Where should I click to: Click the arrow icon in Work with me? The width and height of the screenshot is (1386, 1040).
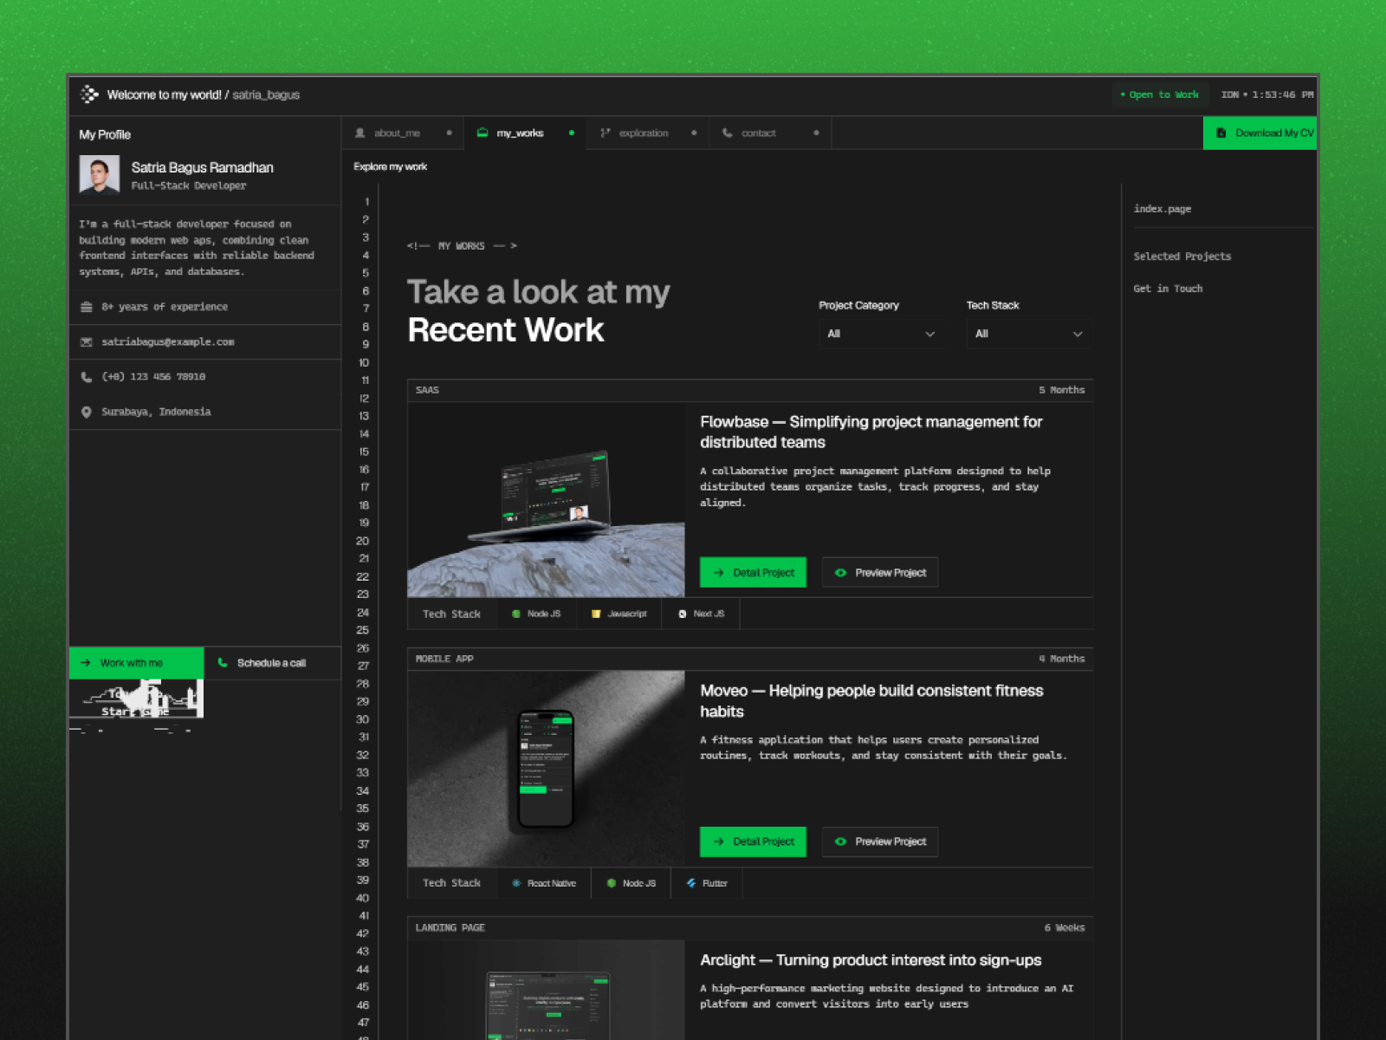tap(86, 663)
